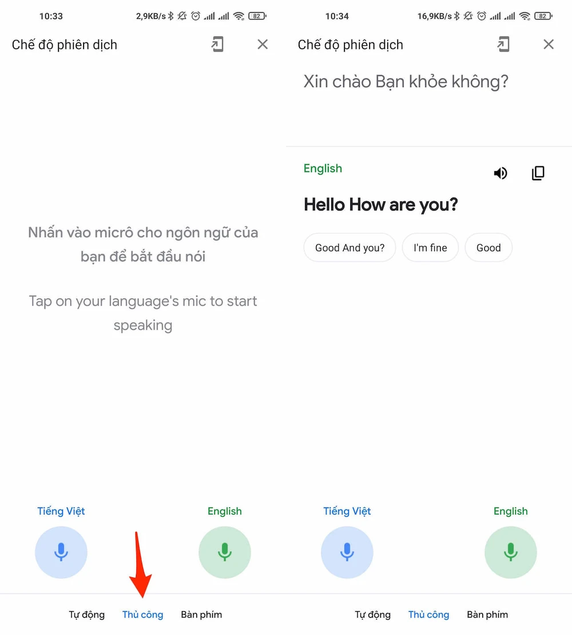572x635 pixels.
Task: Choose the "I'm fine" suggested reply
Action: 430,247
